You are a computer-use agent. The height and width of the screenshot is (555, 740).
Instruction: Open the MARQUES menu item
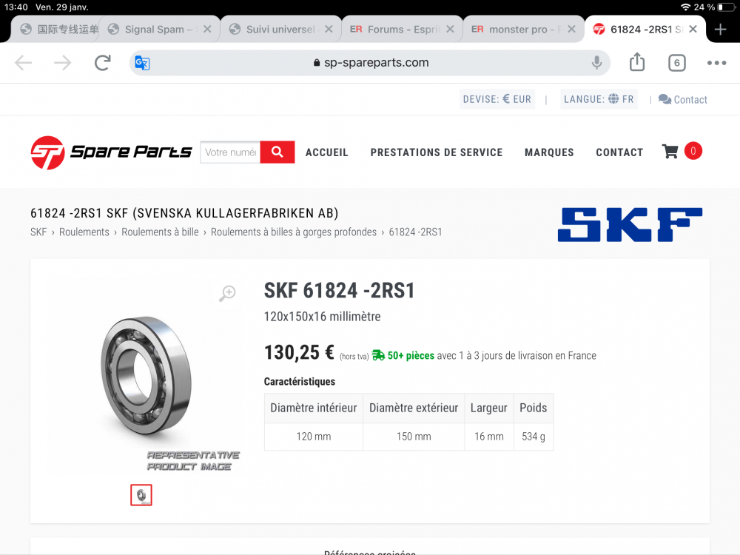click(549, 152)
